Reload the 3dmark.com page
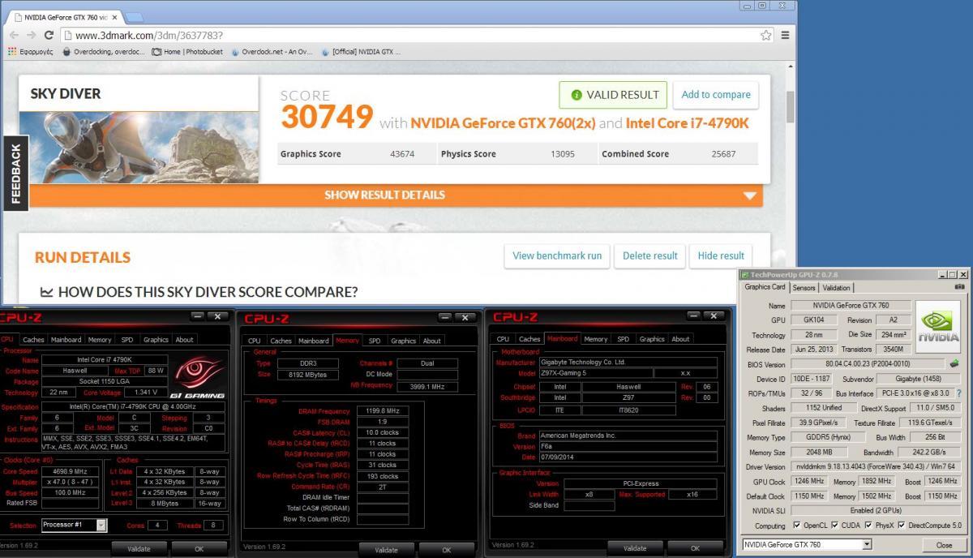The height and width of the screenshot is (558, 973). coord(49,35)
